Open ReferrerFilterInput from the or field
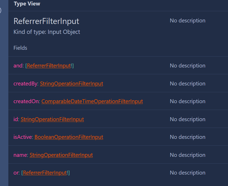Image resolution: width=228 pixels, height=186 pixels. (x=44, y=172)
